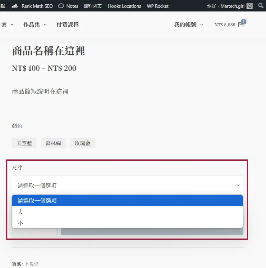266x268 pixels.
Task: Click the Martech.girl avatar image
Action: pyautogui.click(x=249, y=6)
